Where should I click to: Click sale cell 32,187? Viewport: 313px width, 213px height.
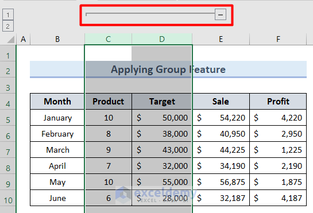coord(221,198)
